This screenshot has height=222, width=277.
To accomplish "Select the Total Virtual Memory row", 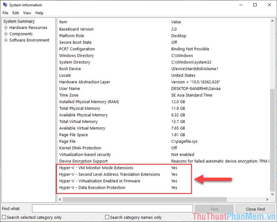I will point(164,121).
